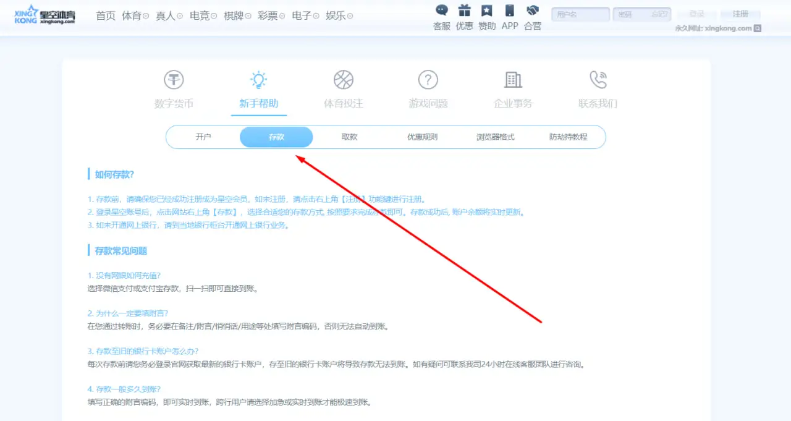Click the 注册 register button
Viewport: 791px width, 421px height.
[x=740, y=14]
